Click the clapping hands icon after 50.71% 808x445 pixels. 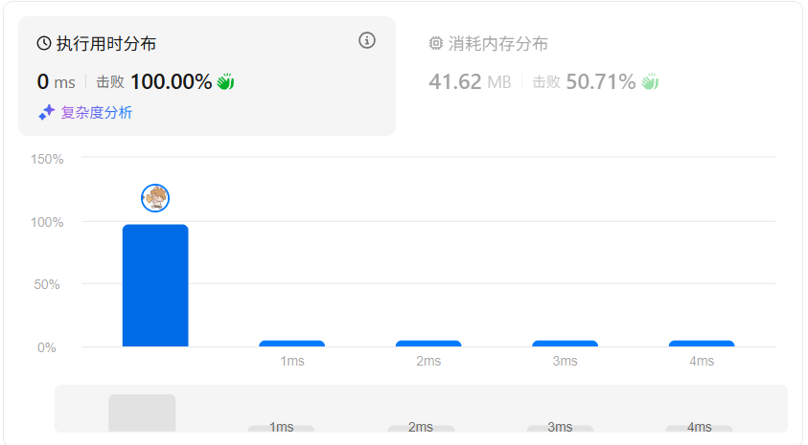point(650,81)
